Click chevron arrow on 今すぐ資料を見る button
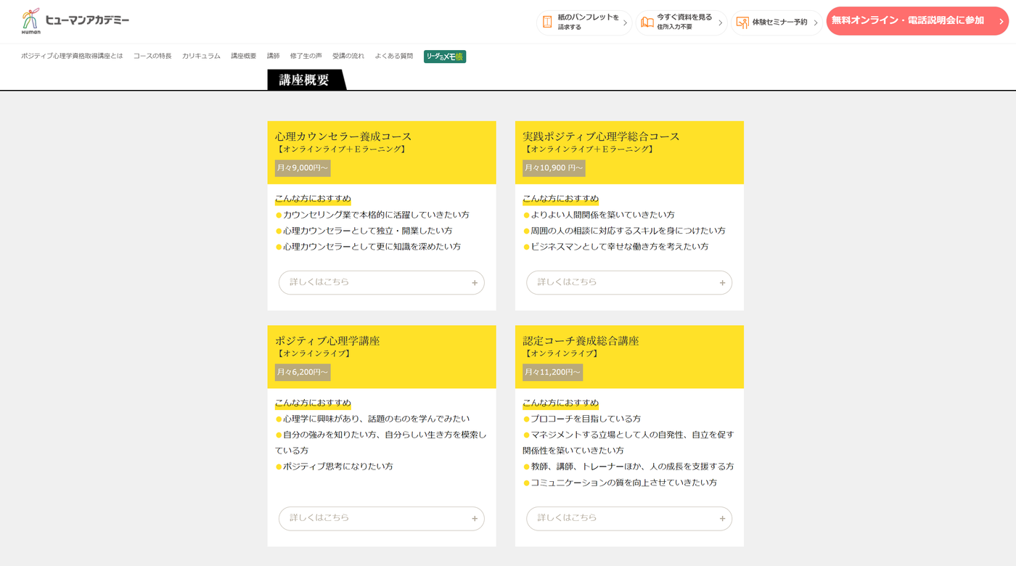The image size is (1016, 566). coord(720,22)
